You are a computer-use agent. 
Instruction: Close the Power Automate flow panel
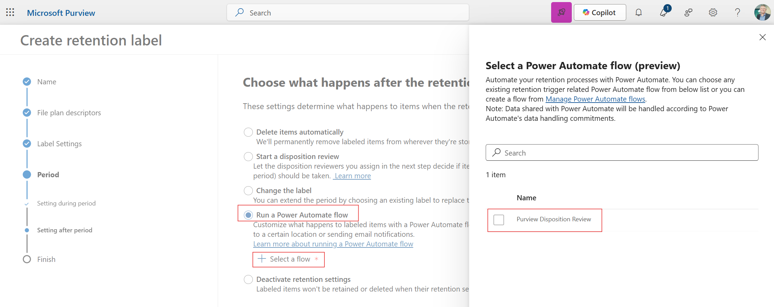click(x=762, y=37)
